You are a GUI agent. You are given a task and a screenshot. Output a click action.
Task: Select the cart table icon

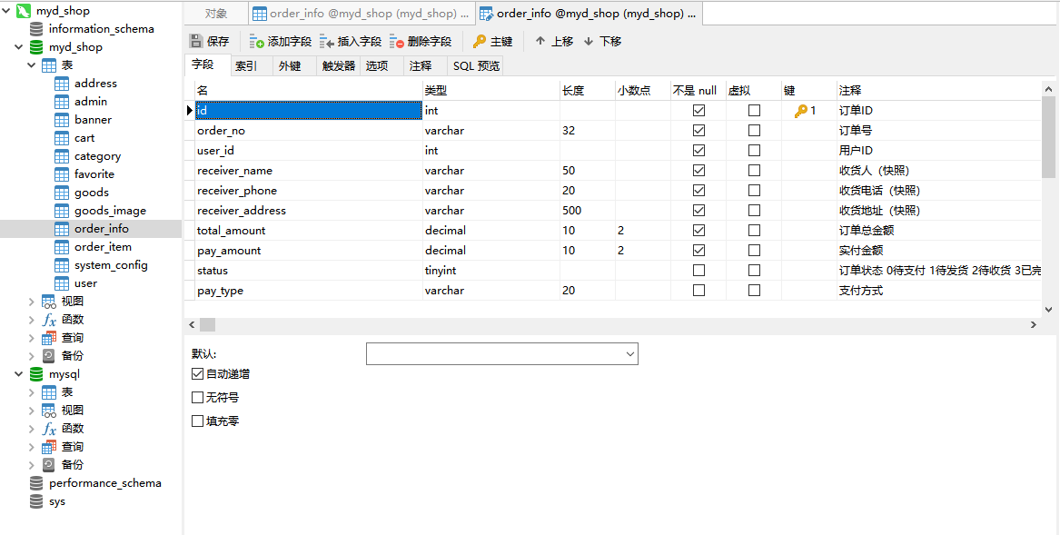pyautogui.click(x=62, y=138)
